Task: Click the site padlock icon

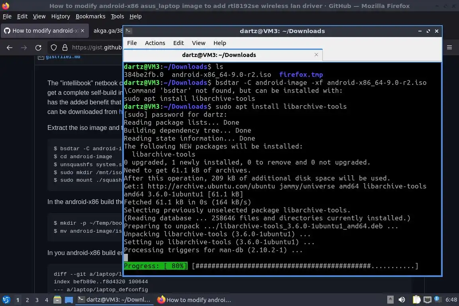Action: click(65, 47)
